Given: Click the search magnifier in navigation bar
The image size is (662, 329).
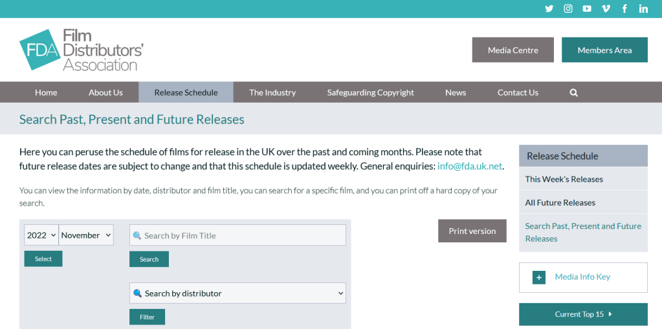Looking at the screenshot, I should click(573, 92).
